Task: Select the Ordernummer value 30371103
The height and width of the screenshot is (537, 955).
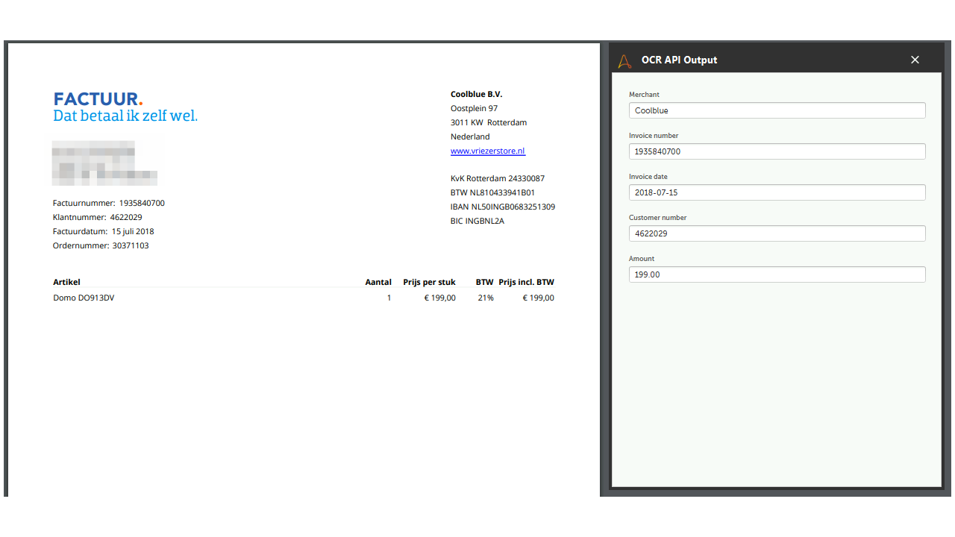Action: tap(131, 245)
